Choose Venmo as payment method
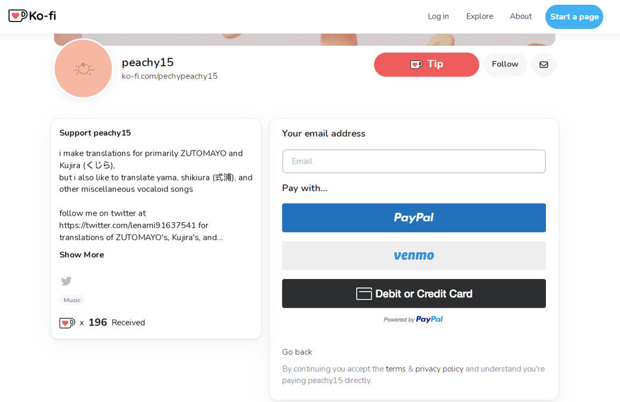This screenshot has height=402, width=620. (414, 256)
